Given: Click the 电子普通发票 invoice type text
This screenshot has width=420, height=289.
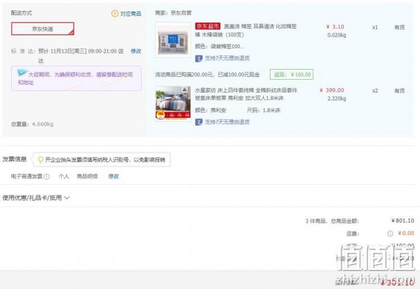Looking at the screenshot, I should (27, 176).
